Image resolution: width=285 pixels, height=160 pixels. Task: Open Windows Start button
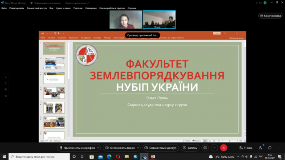(x=4, y=156)
